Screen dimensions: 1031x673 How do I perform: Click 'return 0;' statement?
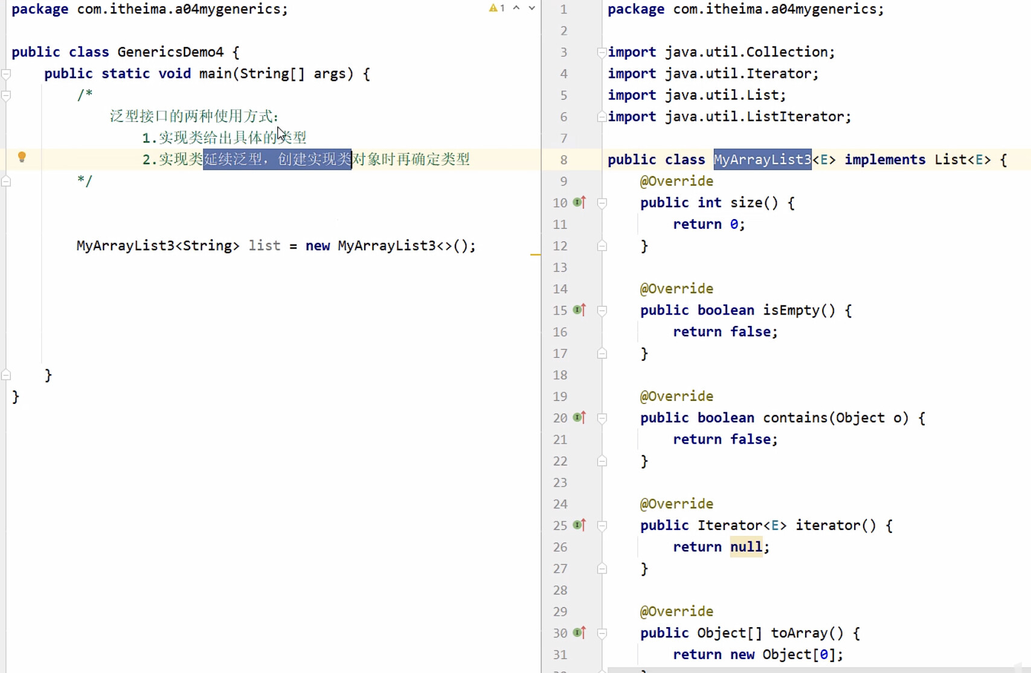pyautogui.click(x=709, y=224)
